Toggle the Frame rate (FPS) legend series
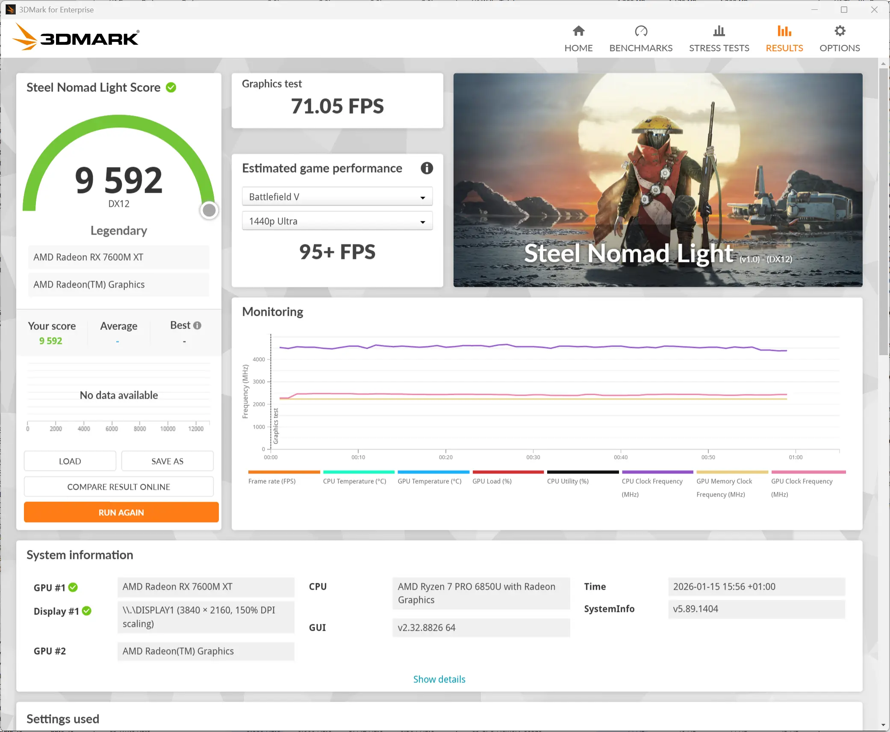Viewport: 890px width, 732px height. coord(272,481)
